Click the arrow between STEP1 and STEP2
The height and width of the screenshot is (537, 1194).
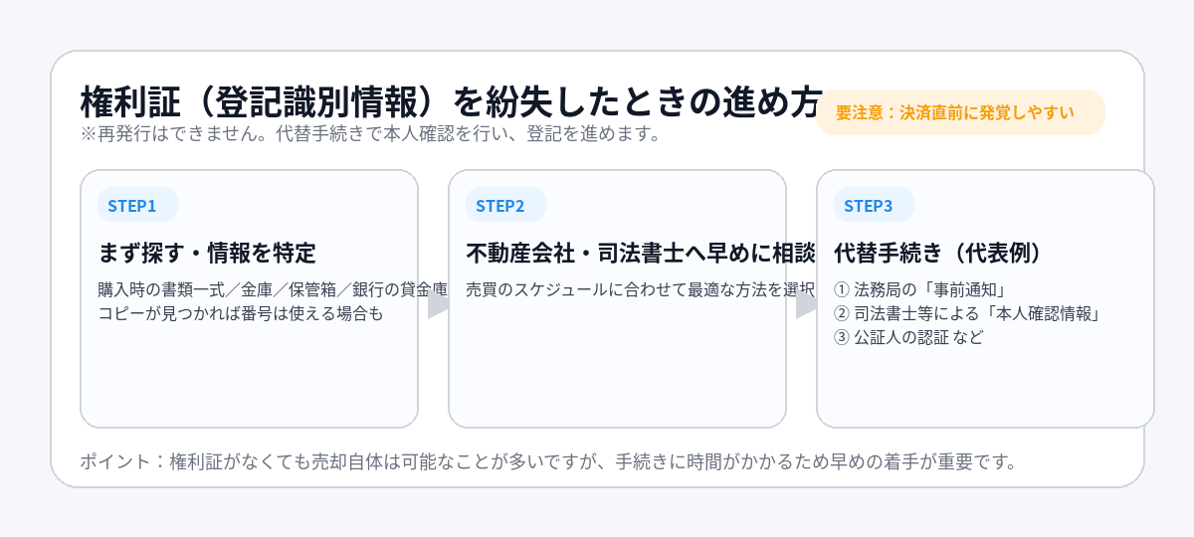(437, 304)
